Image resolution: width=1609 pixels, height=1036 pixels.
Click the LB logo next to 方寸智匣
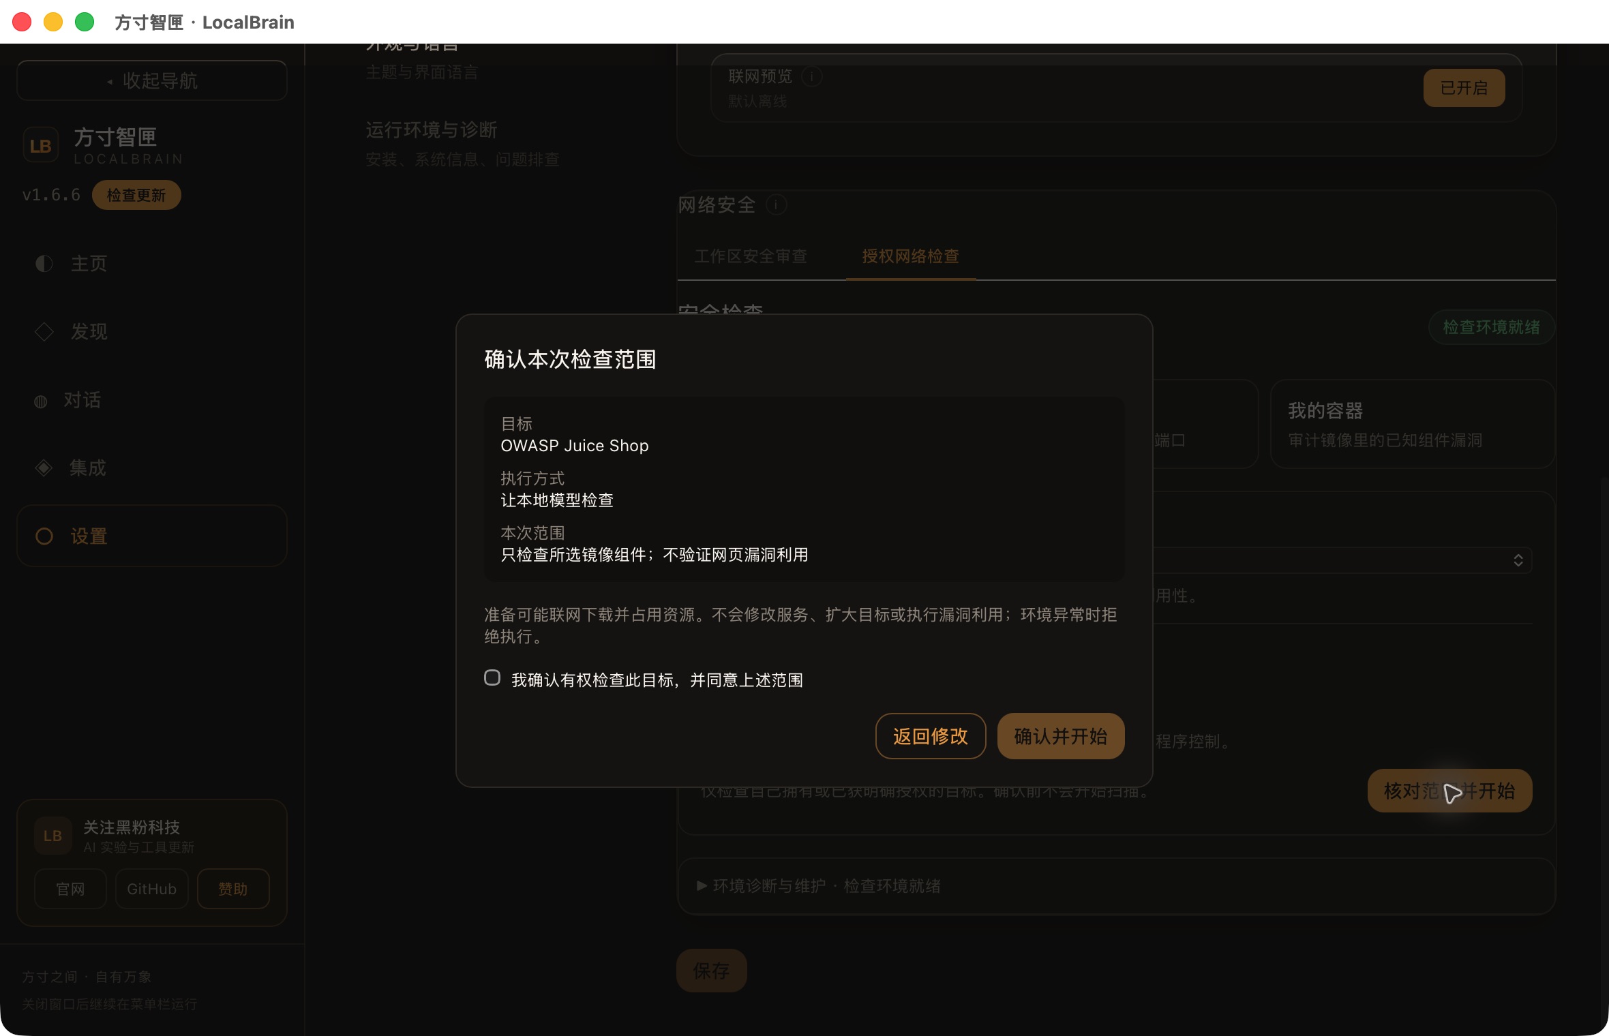pos(41,146)
